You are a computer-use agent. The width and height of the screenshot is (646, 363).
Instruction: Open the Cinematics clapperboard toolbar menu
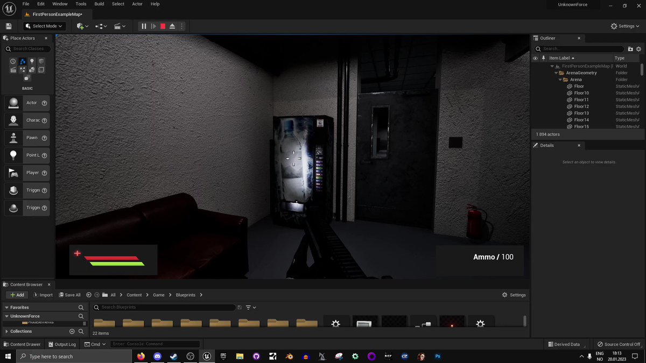(117, 26)
